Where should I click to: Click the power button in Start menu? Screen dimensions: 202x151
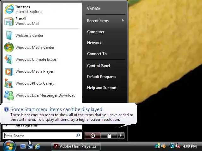(x=92, y=136)
